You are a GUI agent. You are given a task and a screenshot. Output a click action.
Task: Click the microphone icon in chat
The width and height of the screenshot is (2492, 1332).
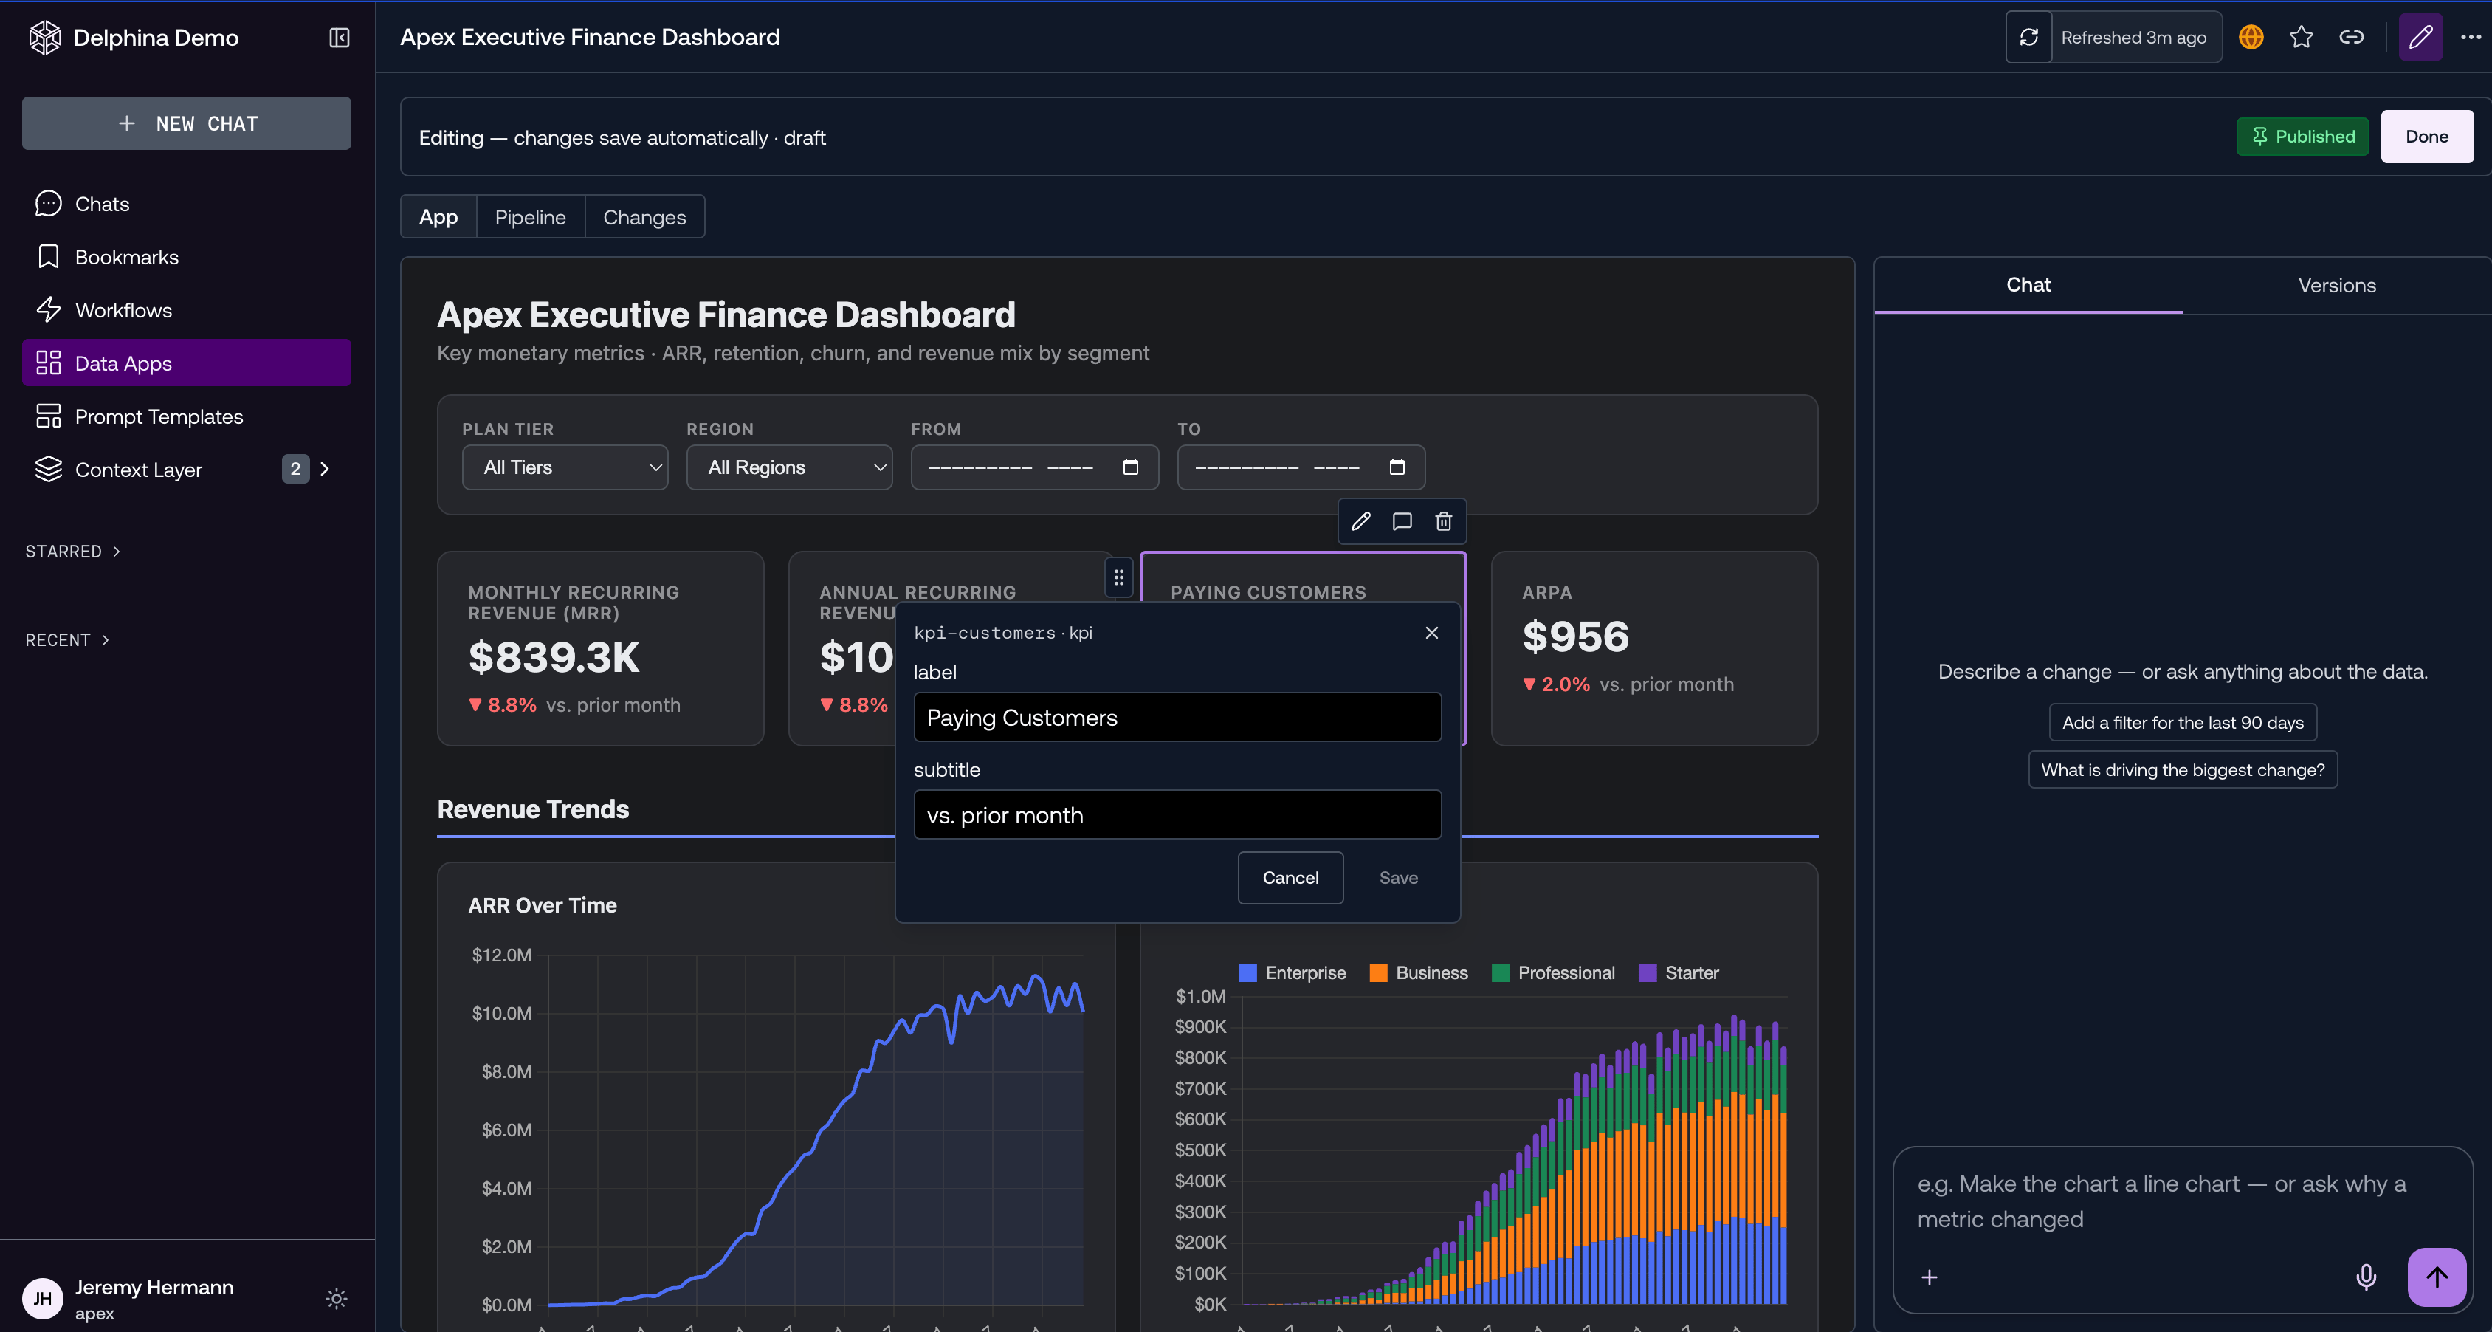[2365, 1277]
